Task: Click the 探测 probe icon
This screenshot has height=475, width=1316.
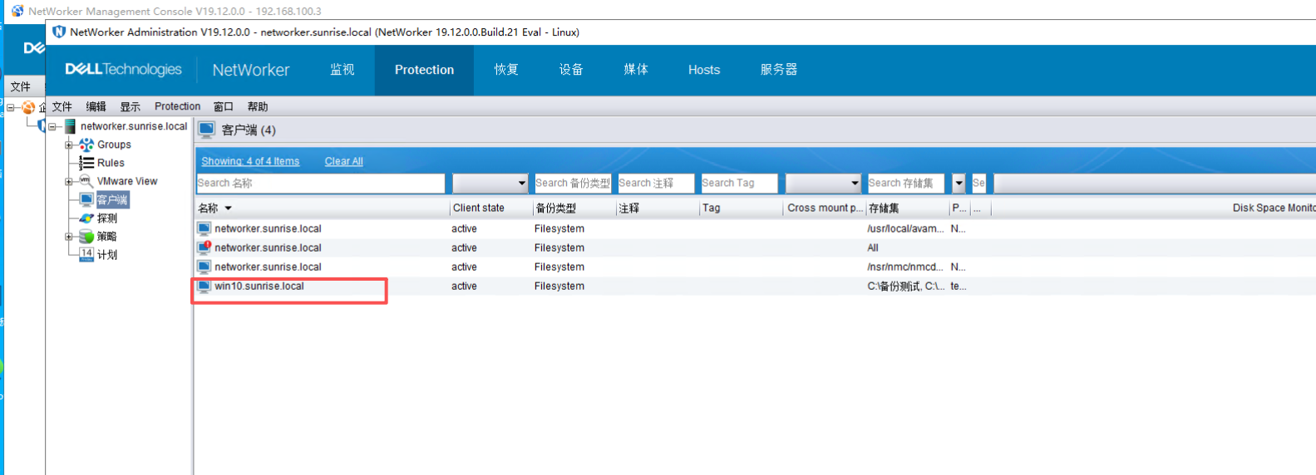Action: click(86, 218)
